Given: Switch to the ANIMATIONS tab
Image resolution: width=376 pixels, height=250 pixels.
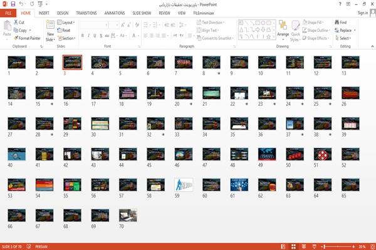Looking at the screenshot, I should (x=115, y=13).
